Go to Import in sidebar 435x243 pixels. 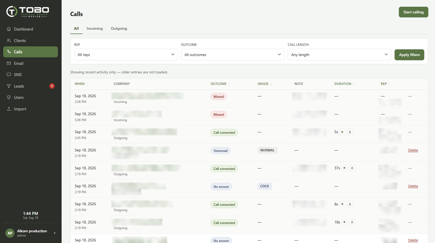tap(31, 109)
